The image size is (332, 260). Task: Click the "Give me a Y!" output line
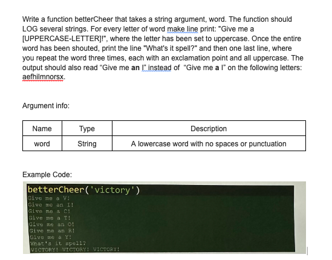pos(51,237)
